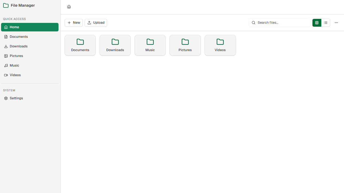Open the Music folder tile
Viewport: 344px width, 193px height.
coord(150,45)
